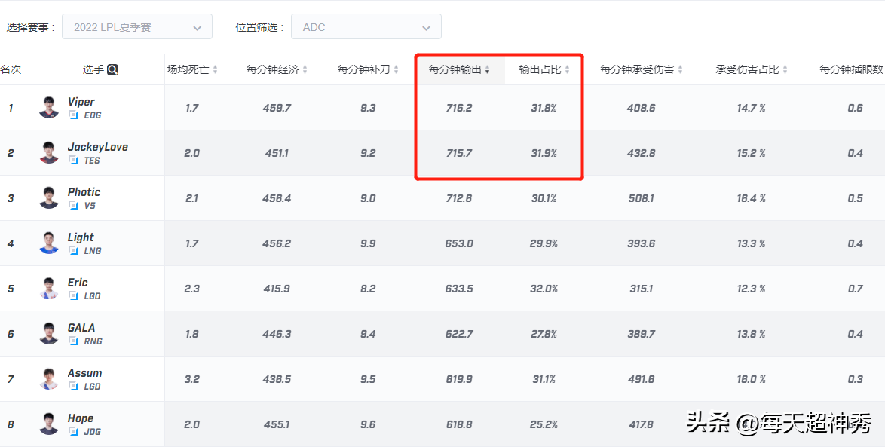885x447 pixels.
Task: Click the V5 team icon
Action: tap(73, 206)
